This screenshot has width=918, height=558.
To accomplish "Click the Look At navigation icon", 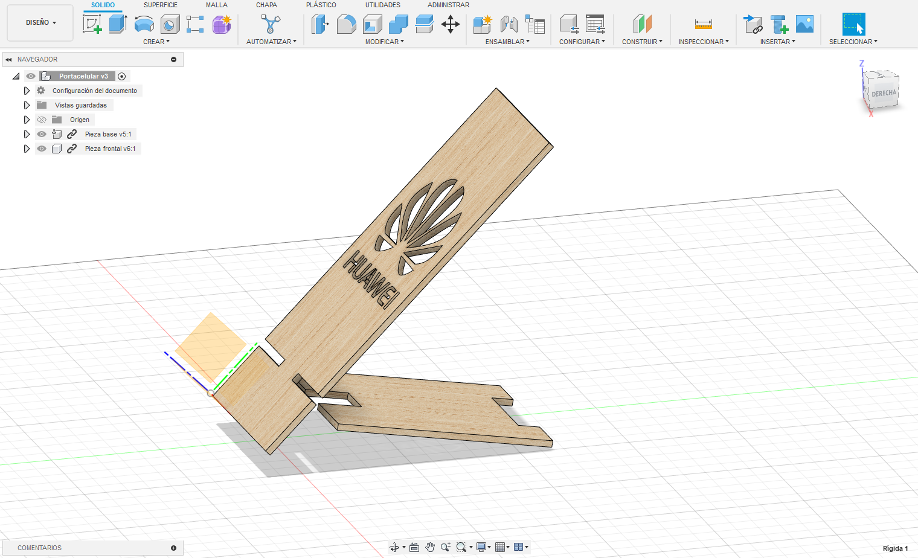I will tap(414, 547).
